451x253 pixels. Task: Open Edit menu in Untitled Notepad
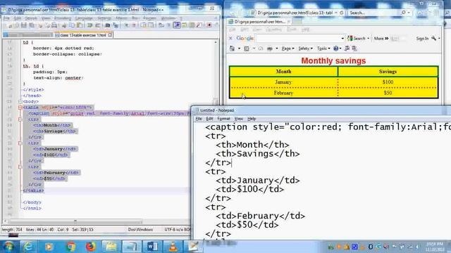209,119
